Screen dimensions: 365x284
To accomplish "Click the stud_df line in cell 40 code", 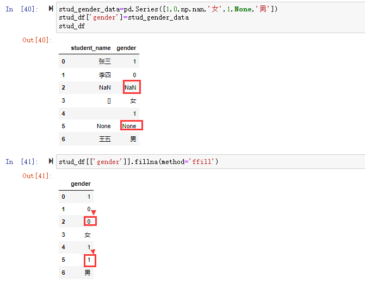I will [x=72, y=26].
